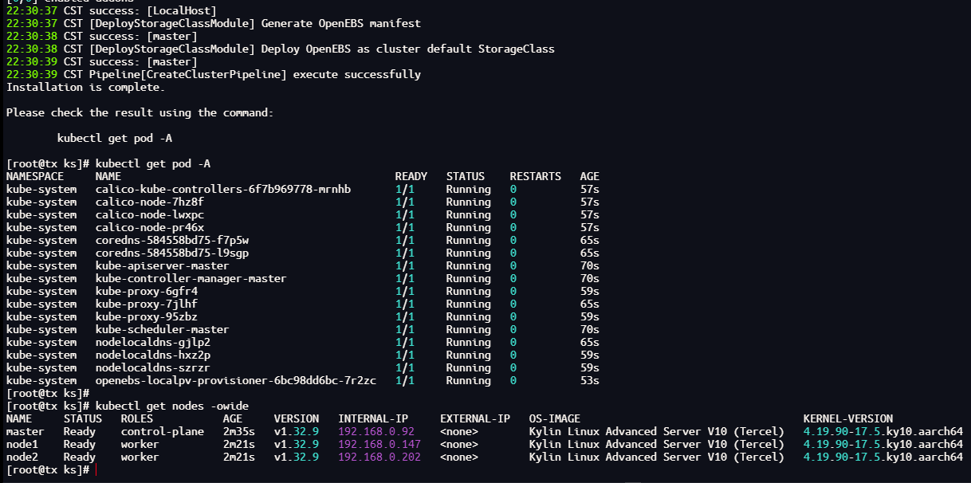Click the openebs-localpv-provisioner pod name

coord(235,381)
